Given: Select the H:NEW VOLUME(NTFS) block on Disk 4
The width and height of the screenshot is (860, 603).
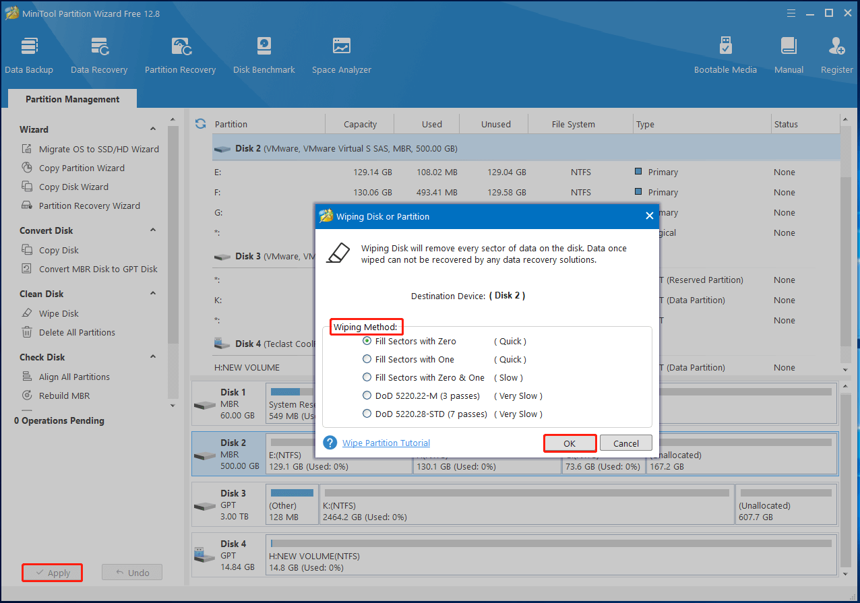Looking at the screenshot, I should [x=551, y=554].
